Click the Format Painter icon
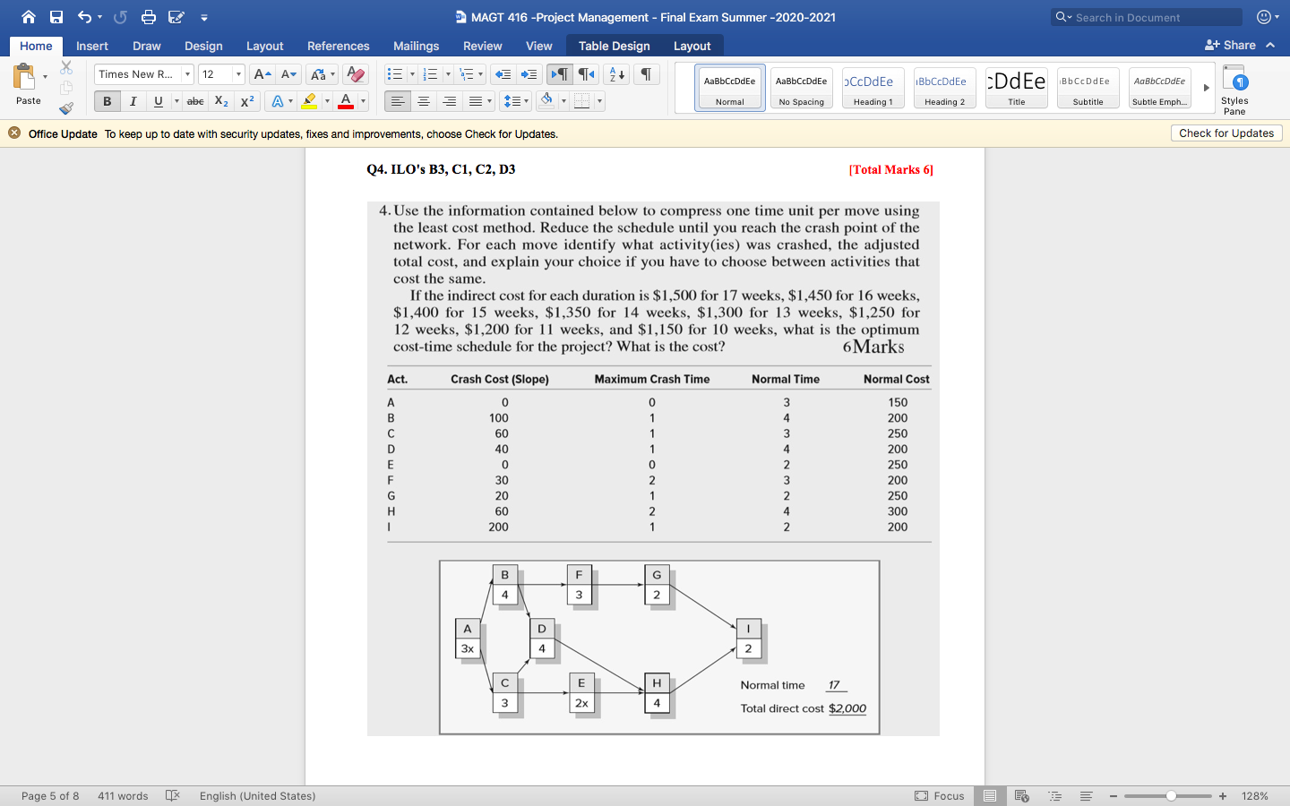Image resolution: width=1290 pixels, height=806 pixels. pyautogui.click(x=65, y=107)
